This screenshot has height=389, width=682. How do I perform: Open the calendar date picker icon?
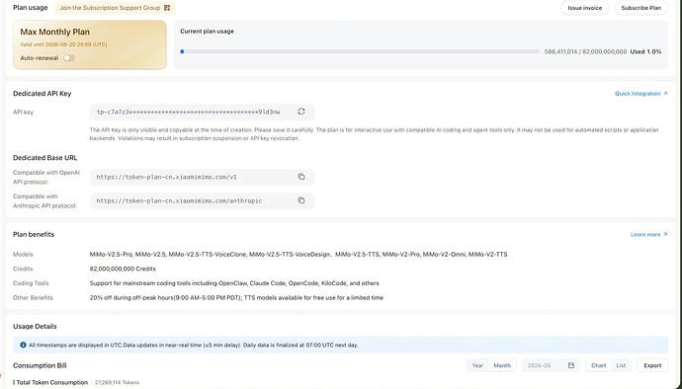coord(571,365)
